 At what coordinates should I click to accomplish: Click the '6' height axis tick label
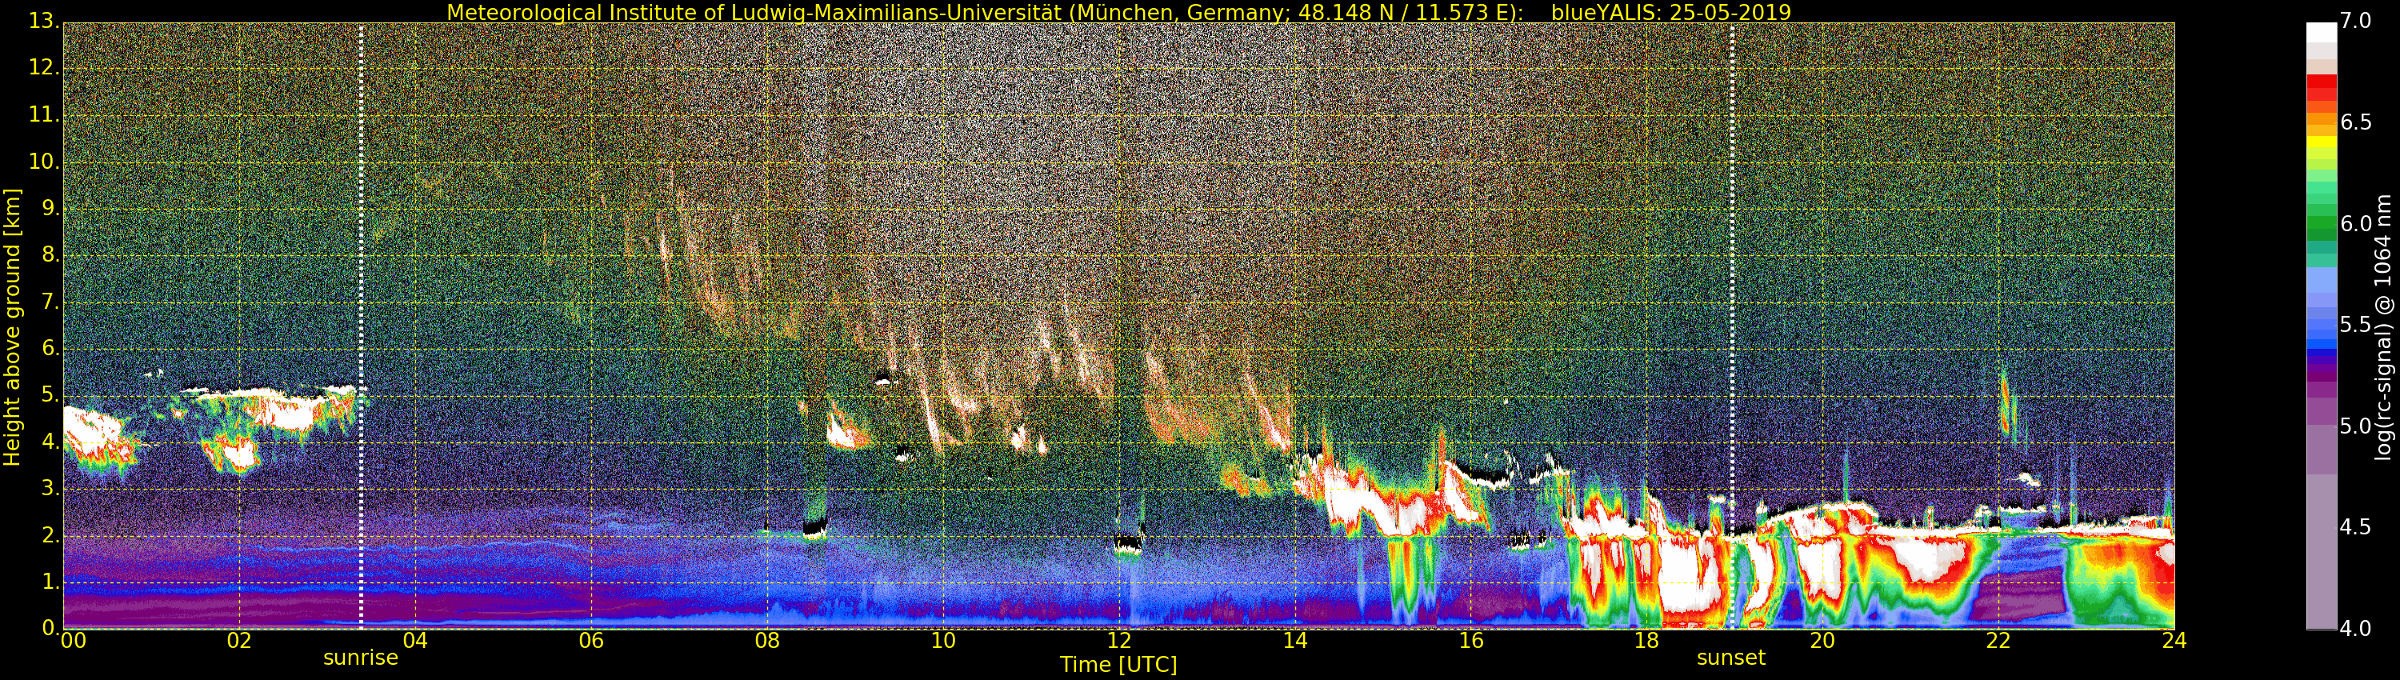pos(50,348)
